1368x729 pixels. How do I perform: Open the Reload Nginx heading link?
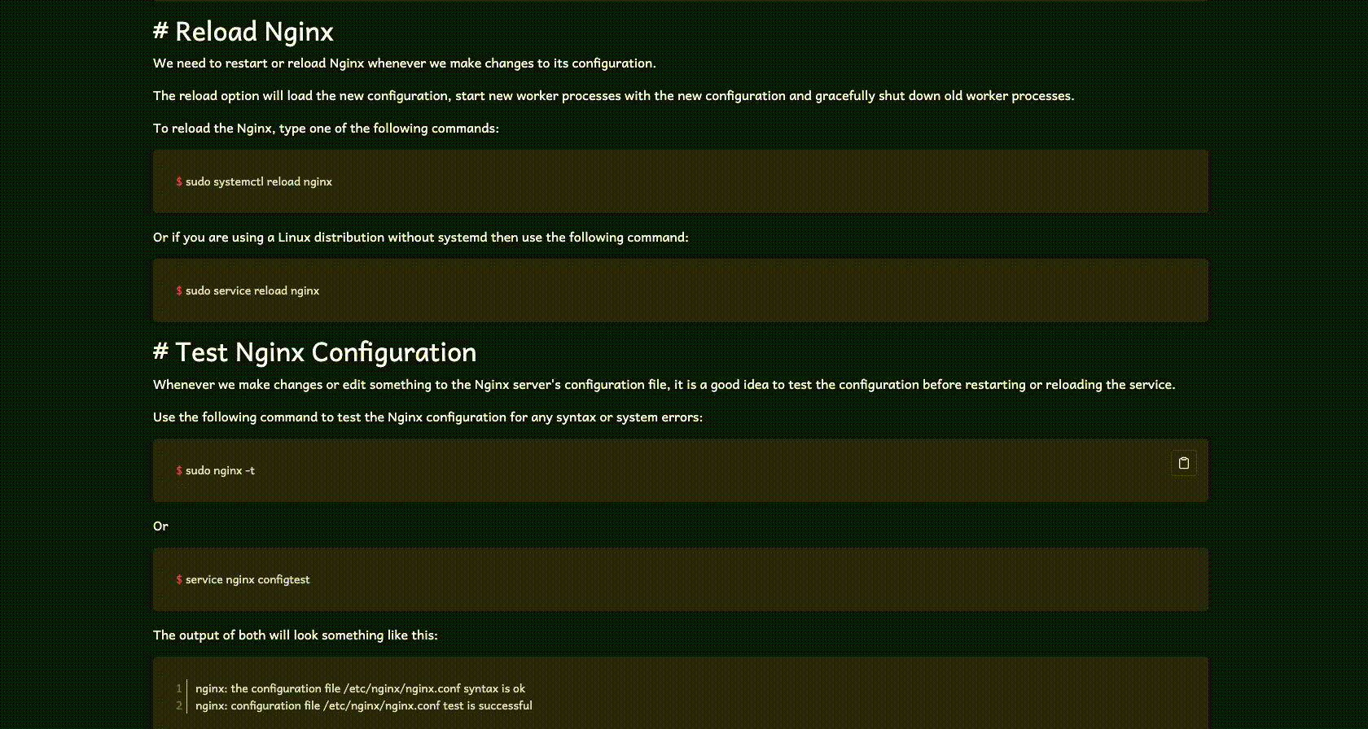(x=254, y=32)
